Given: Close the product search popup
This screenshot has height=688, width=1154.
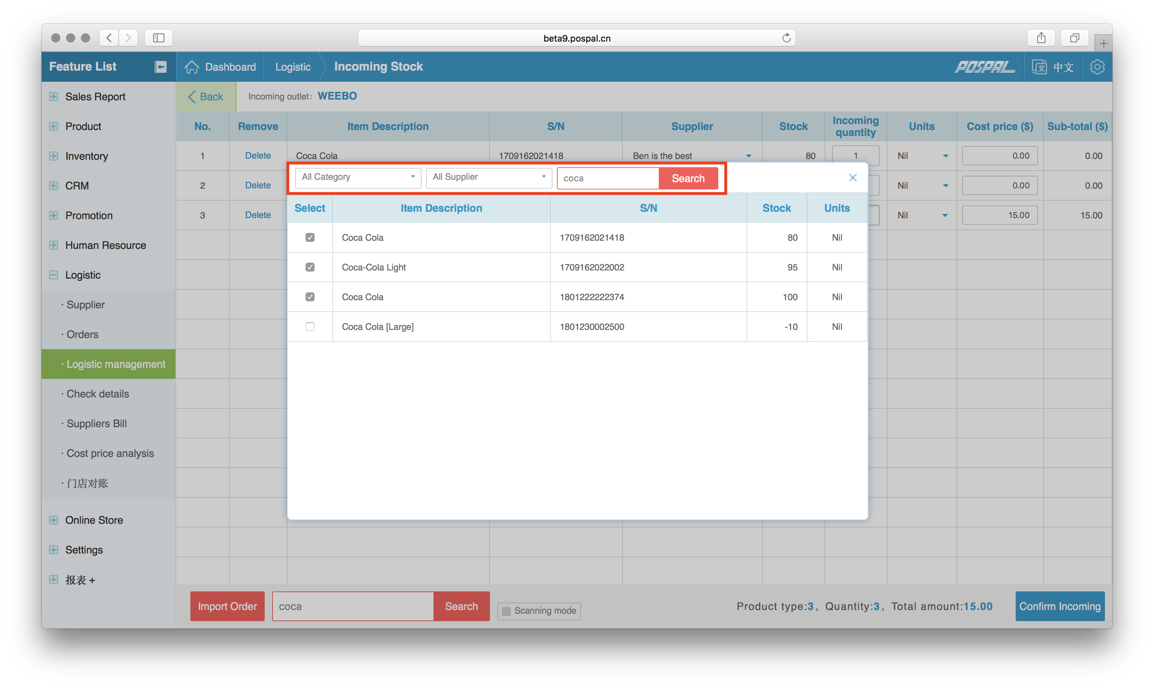Looking at the screenshot, I should (x=852, y=178).
